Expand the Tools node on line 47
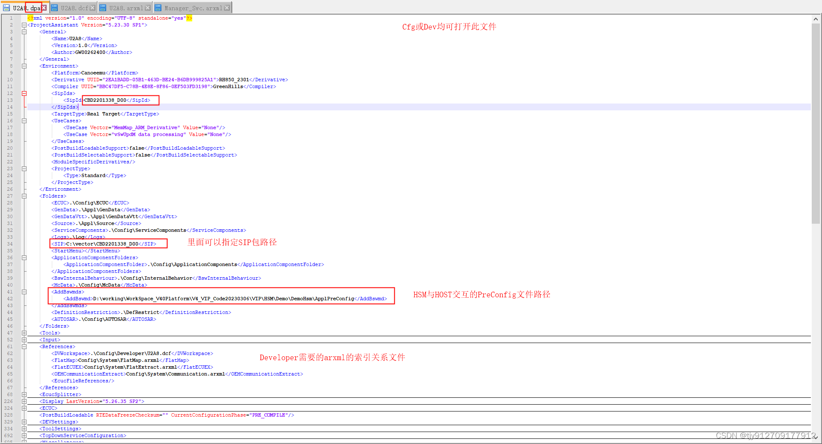 pos(24,333)
